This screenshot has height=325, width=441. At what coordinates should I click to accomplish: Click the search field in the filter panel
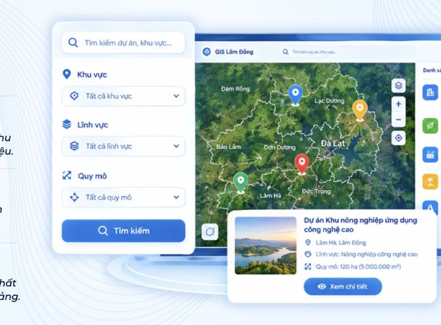pos(123,43)
